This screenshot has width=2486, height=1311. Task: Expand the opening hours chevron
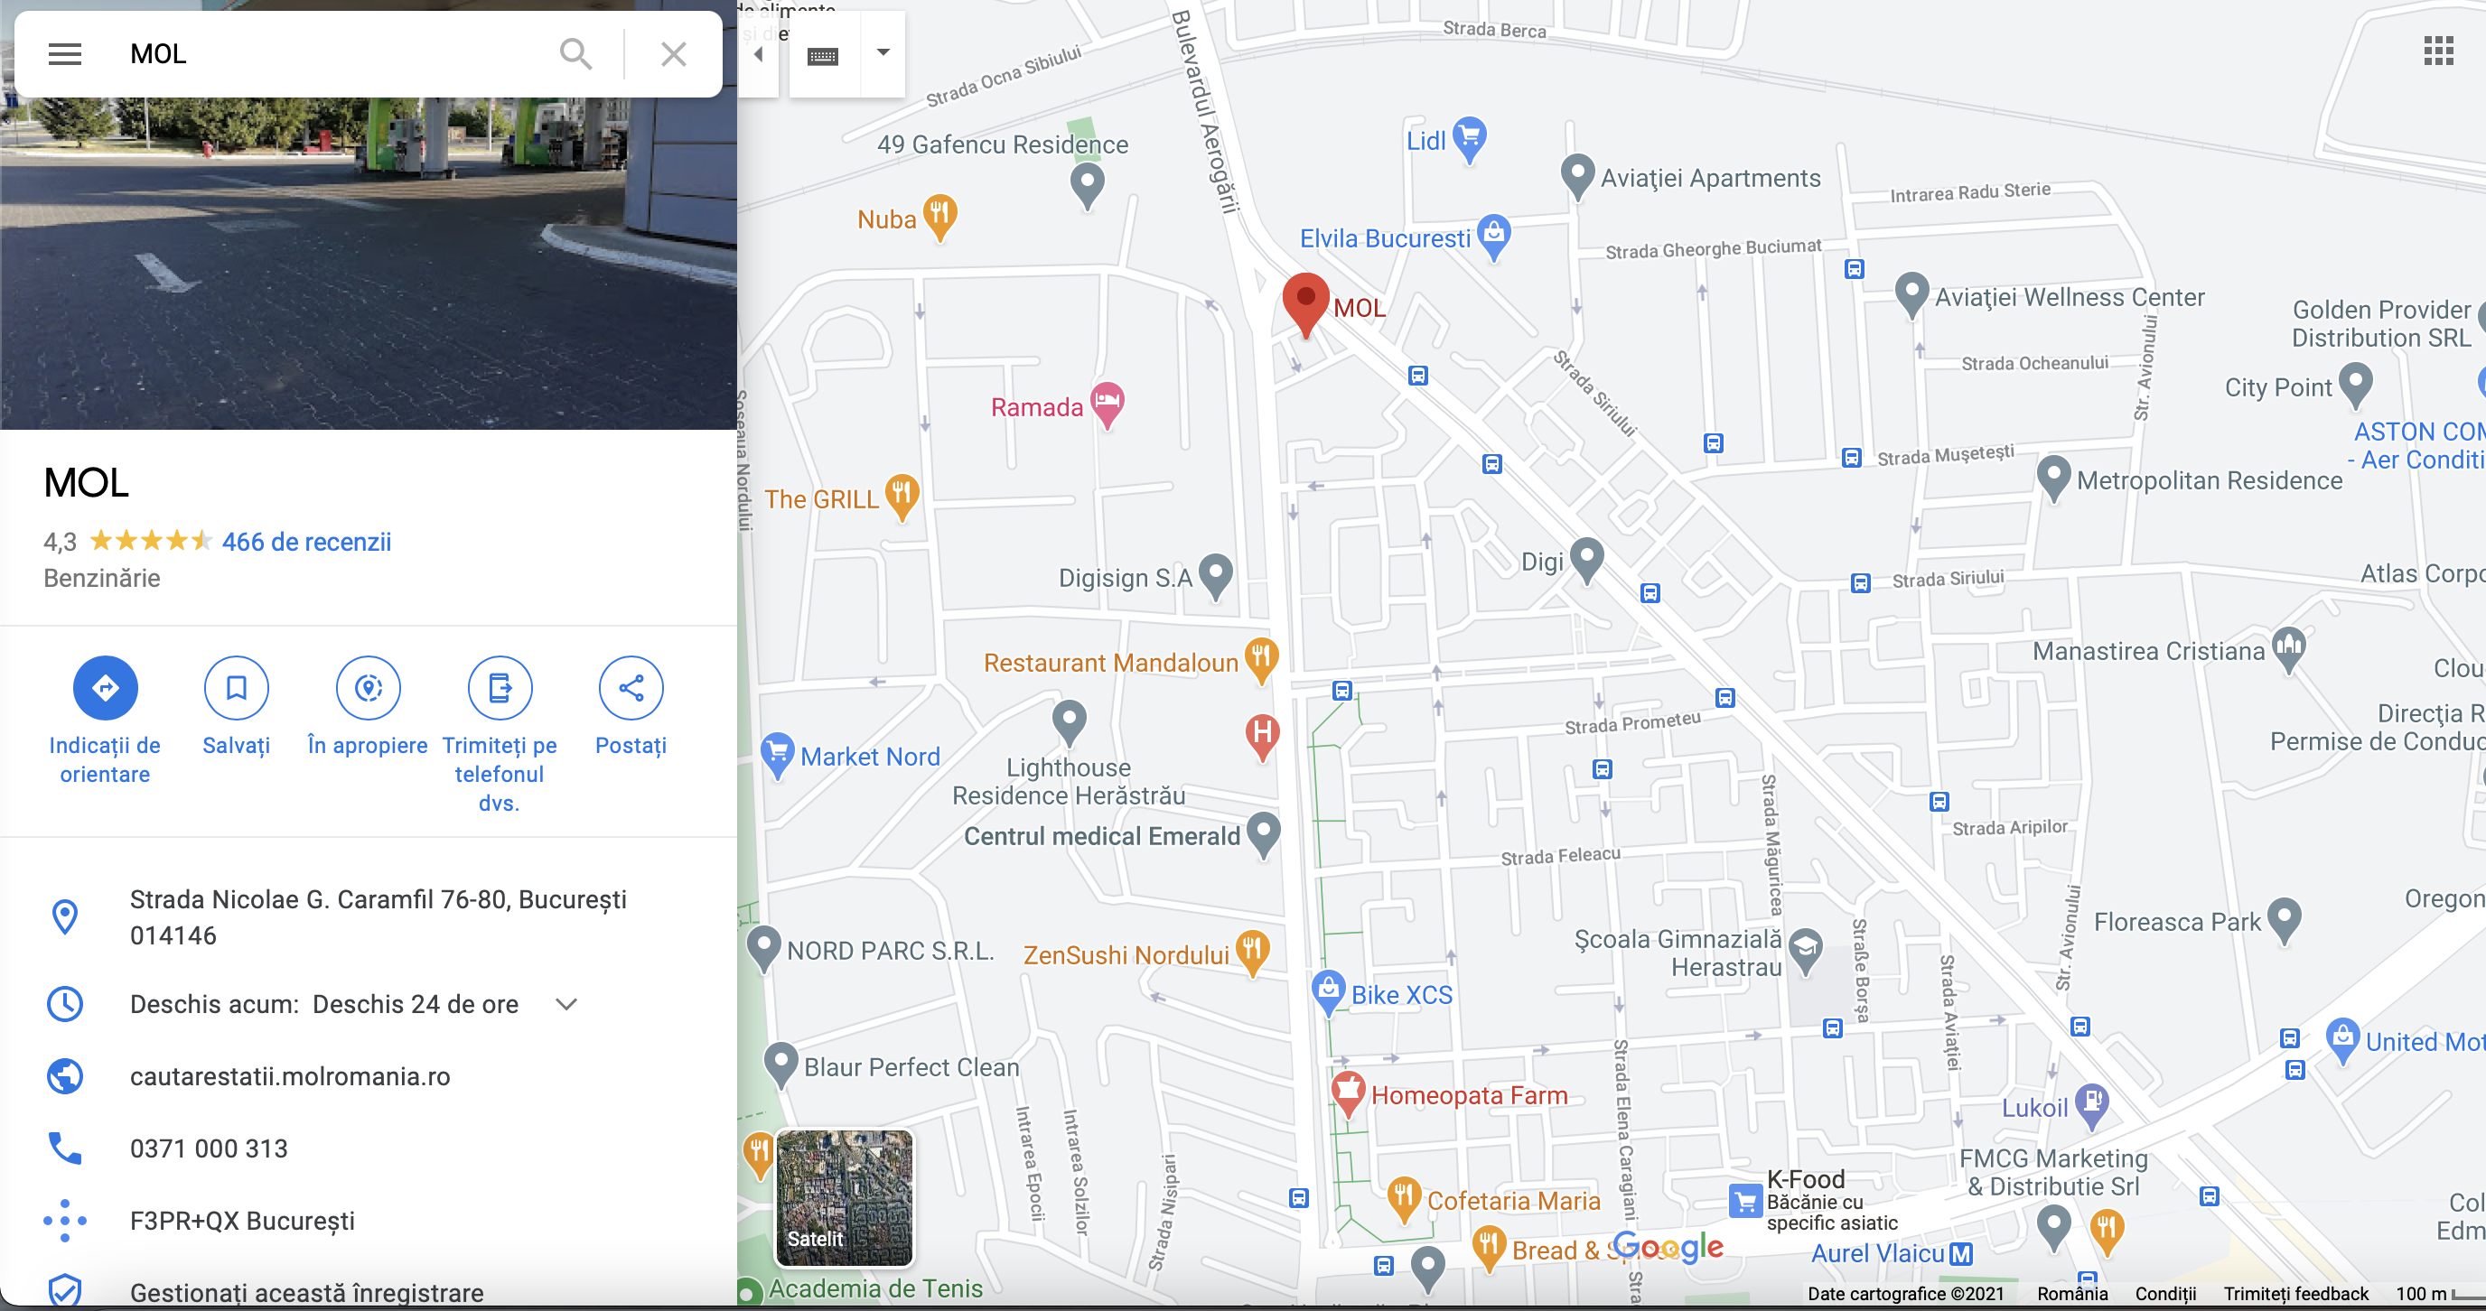point(566,1004)
